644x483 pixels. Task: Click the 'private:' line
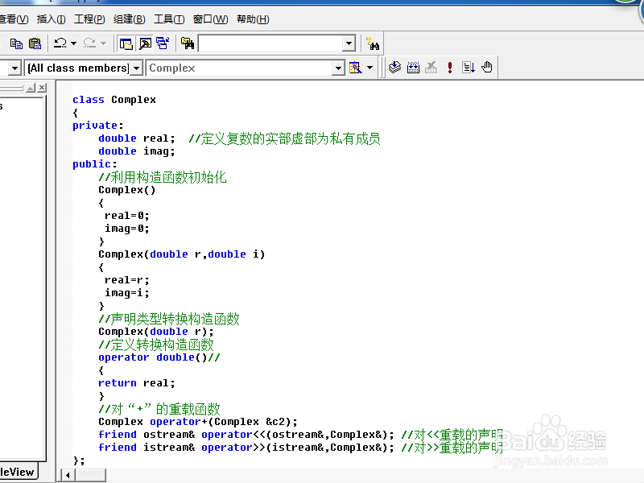tap(97, 126)
